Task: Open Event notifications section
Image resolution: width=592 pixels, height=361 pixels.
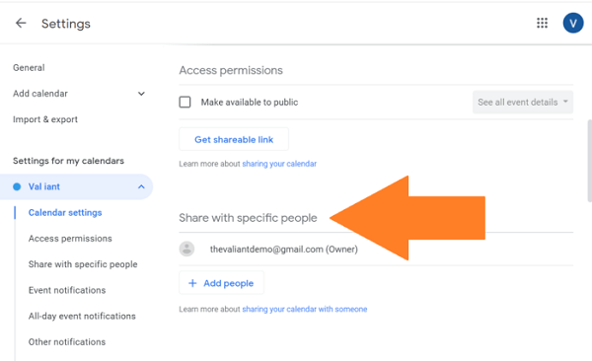Action: tap(67, 290)
